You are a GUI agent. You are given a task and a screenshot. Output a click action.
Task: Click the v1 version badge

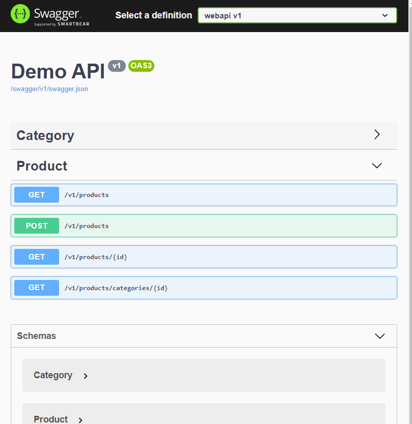[x=117, y=66]
